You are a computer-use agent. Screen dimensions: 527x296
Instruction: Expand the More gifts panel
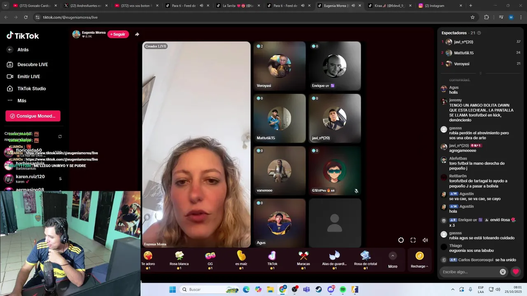click(x=393, y=260)
